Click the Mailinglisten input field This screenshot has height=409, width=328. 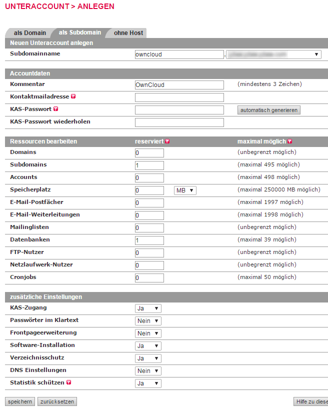point(149,228)
